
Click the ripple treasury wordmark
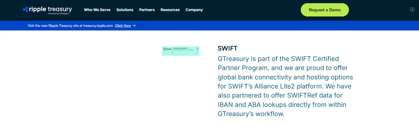50,9
